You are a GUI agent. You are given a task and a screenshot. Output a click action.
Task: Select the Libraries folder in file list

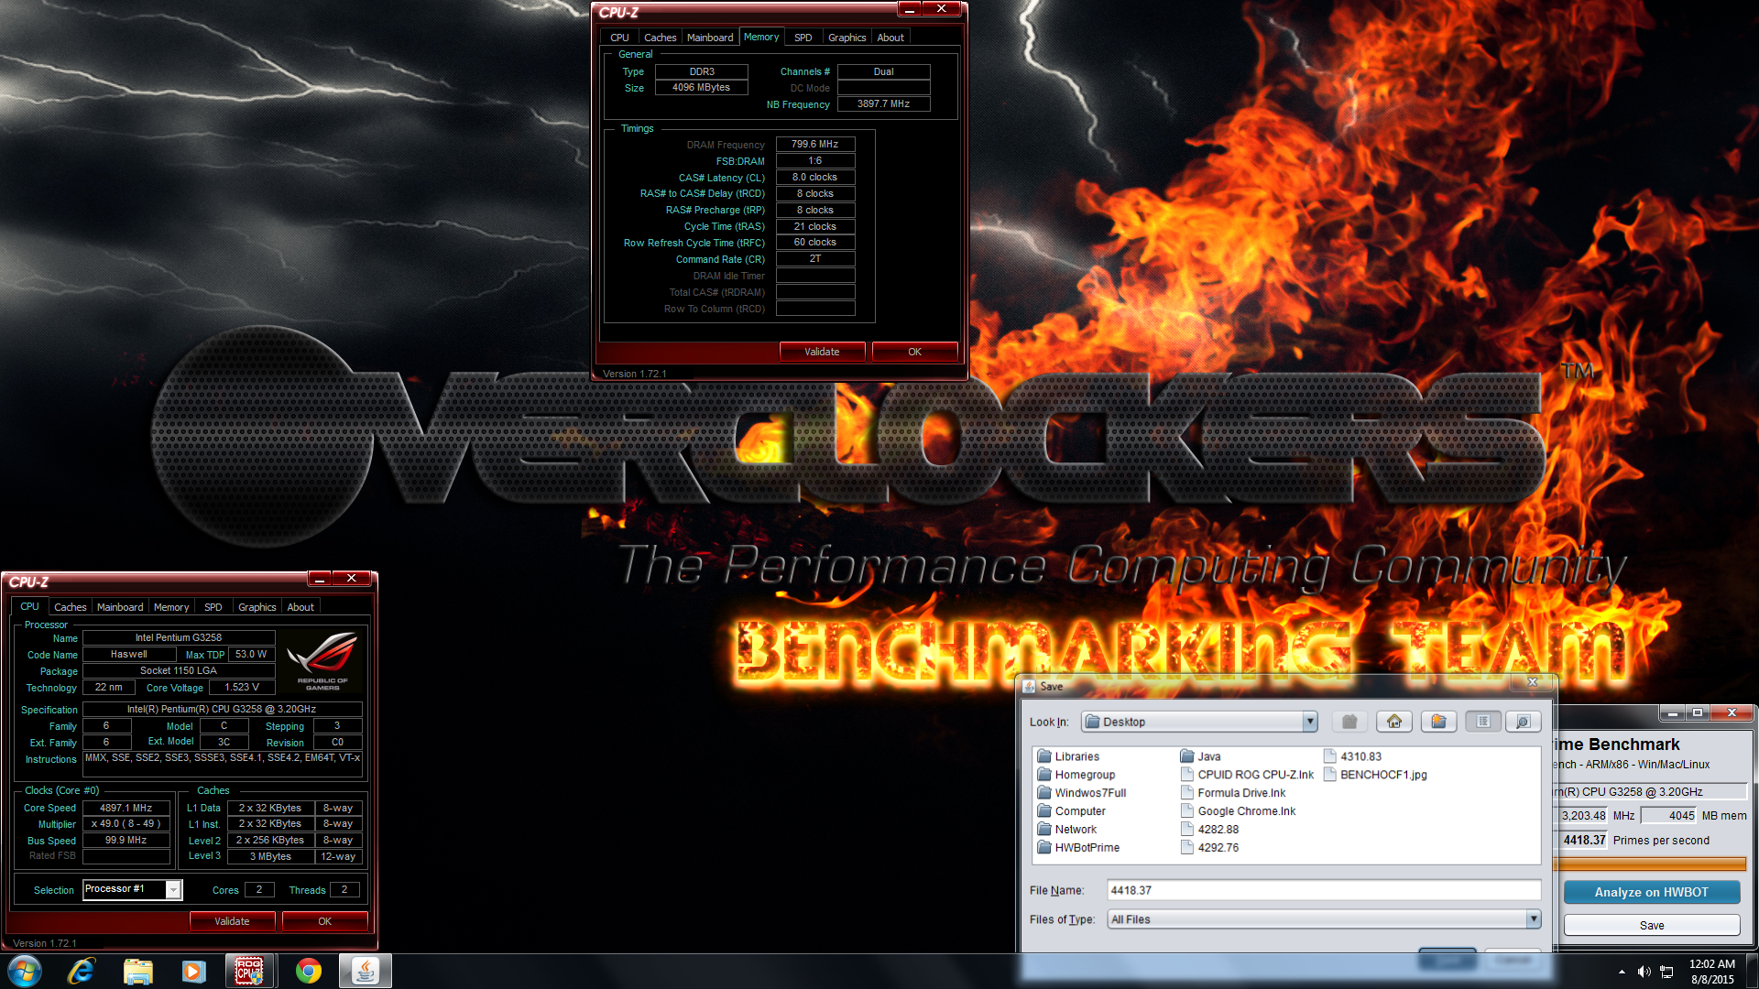tap(1068, 756)
